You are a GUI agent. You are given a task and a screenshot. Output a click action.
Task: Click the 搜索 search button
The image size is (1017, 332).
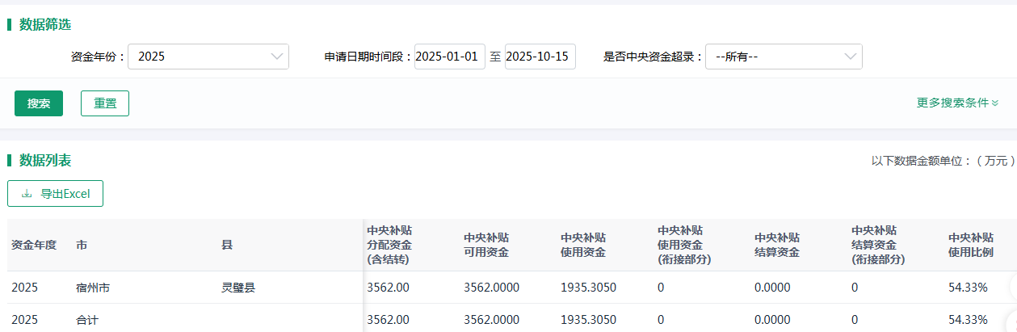coord(39,103)
